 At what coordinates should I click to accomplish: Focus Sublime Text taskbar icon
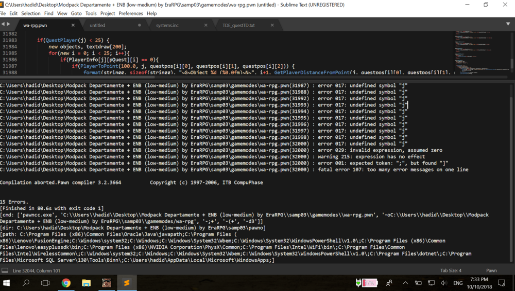(x=127, y=283)
